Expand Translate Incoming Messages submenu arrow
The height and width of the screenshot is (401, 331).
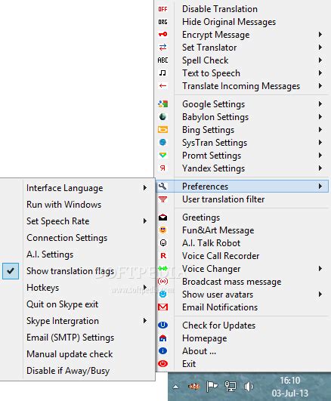[320, 86]
